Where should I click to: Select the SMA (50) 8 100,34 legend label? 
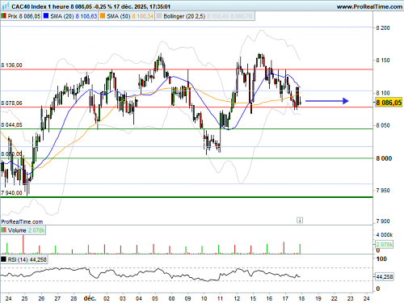[130, 16]
